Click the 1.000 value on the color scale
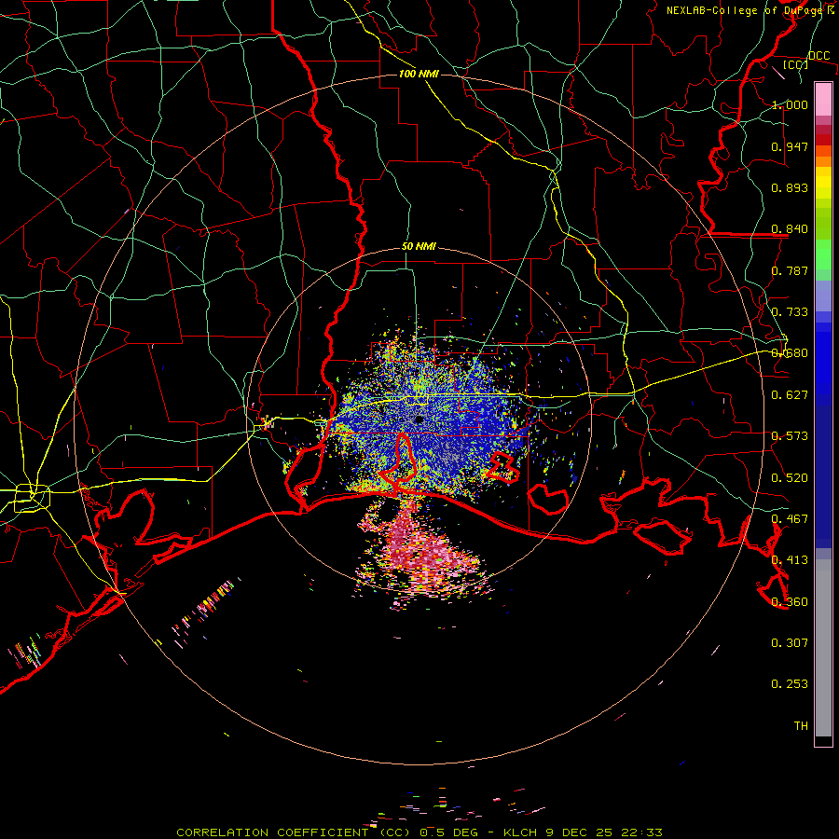 (x=790, y=104)
